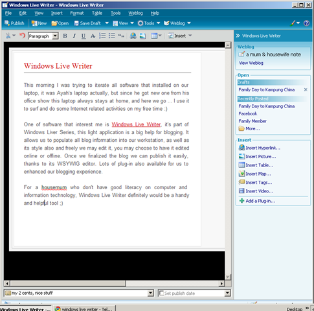This screenshot has width=314, height=311.
Task: Click the insert hyperlink globe toolbar icon
Action: 133,36
